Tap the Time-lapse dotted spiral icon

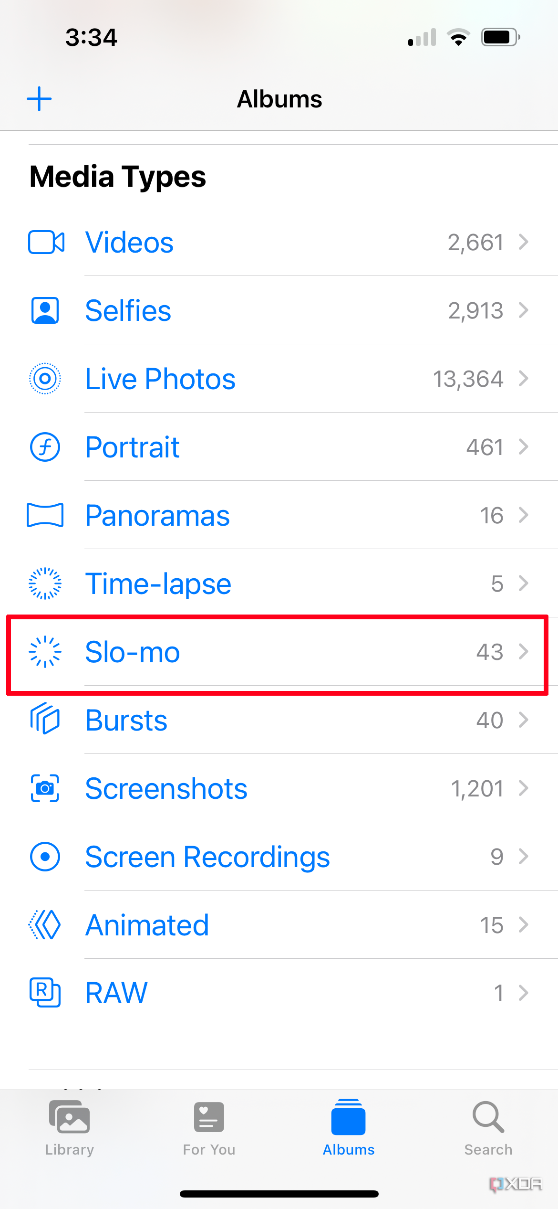45,583
